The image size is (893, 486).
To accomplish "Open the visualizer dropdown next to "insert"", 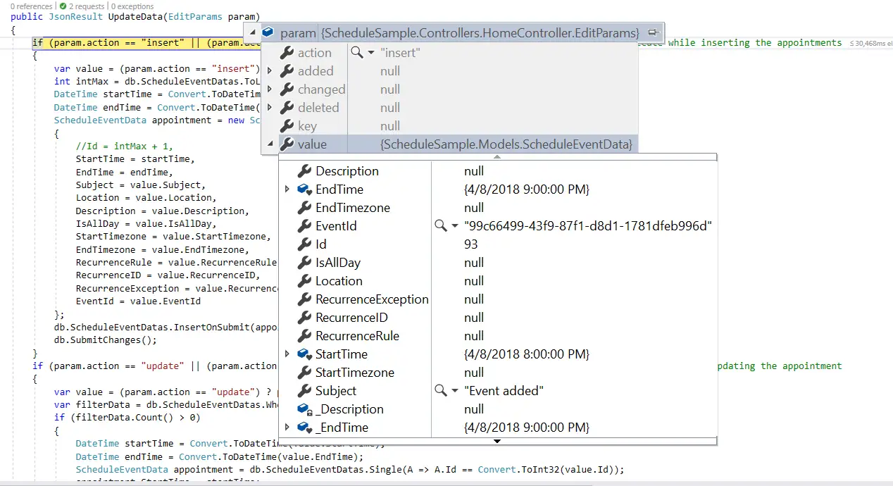I will (370, 53).
